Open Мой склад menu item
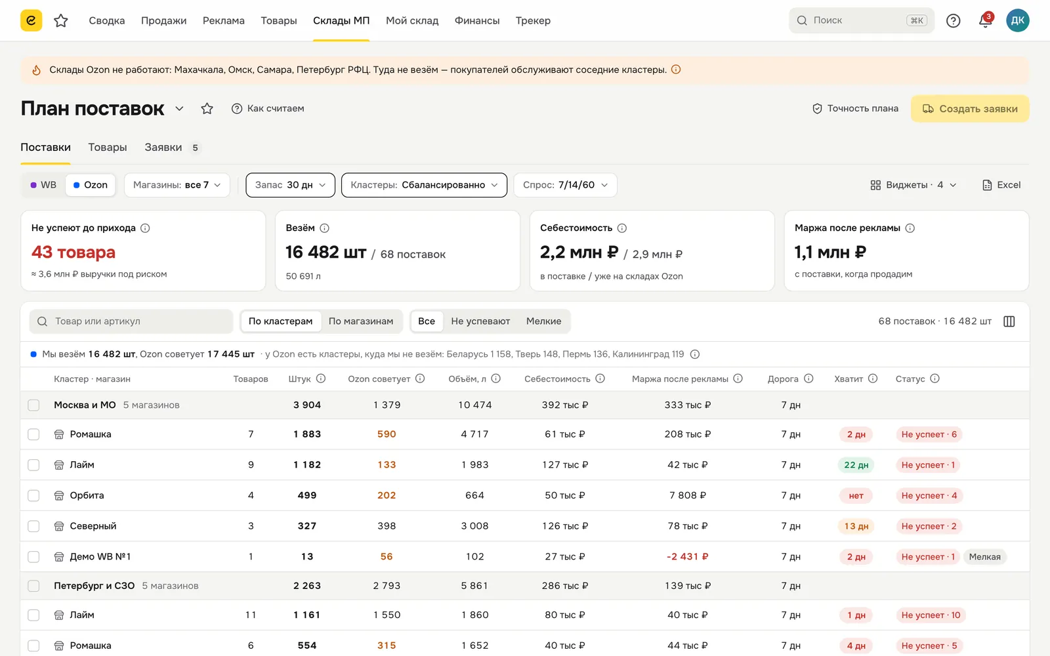 412,20
